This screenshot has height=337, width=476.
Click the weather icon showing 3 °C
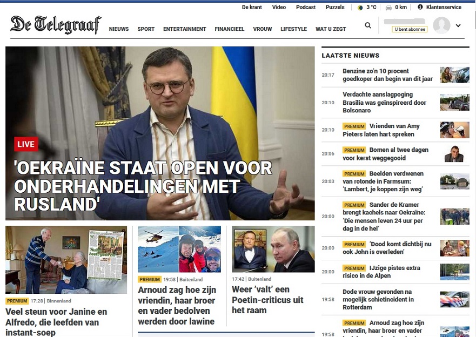pyautogui.click(x=360, y=8)
